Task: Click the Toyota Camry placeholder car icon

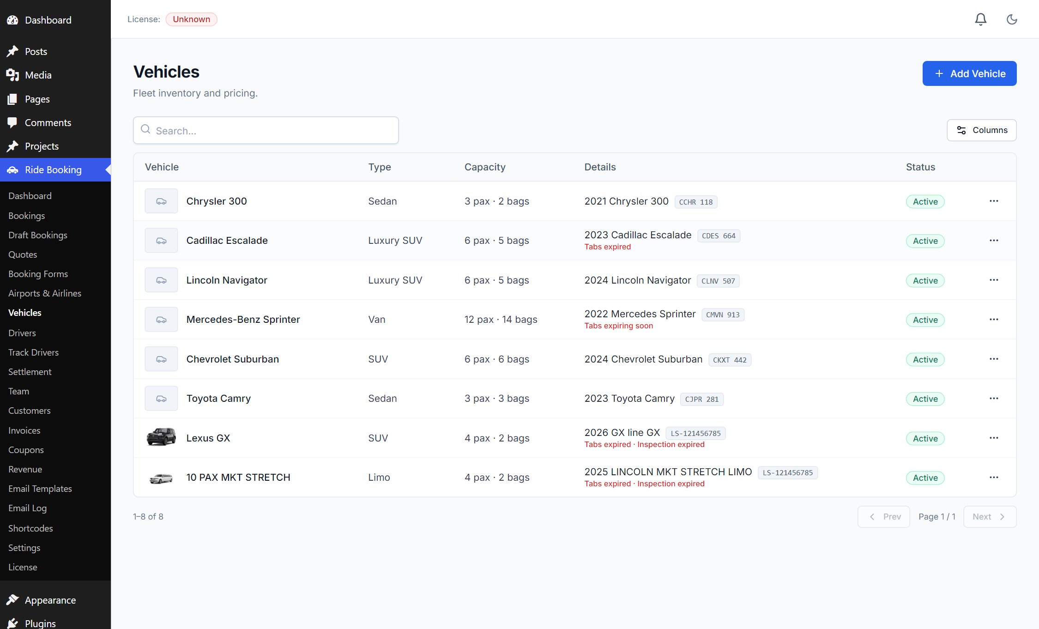Action: pos(161,399)
